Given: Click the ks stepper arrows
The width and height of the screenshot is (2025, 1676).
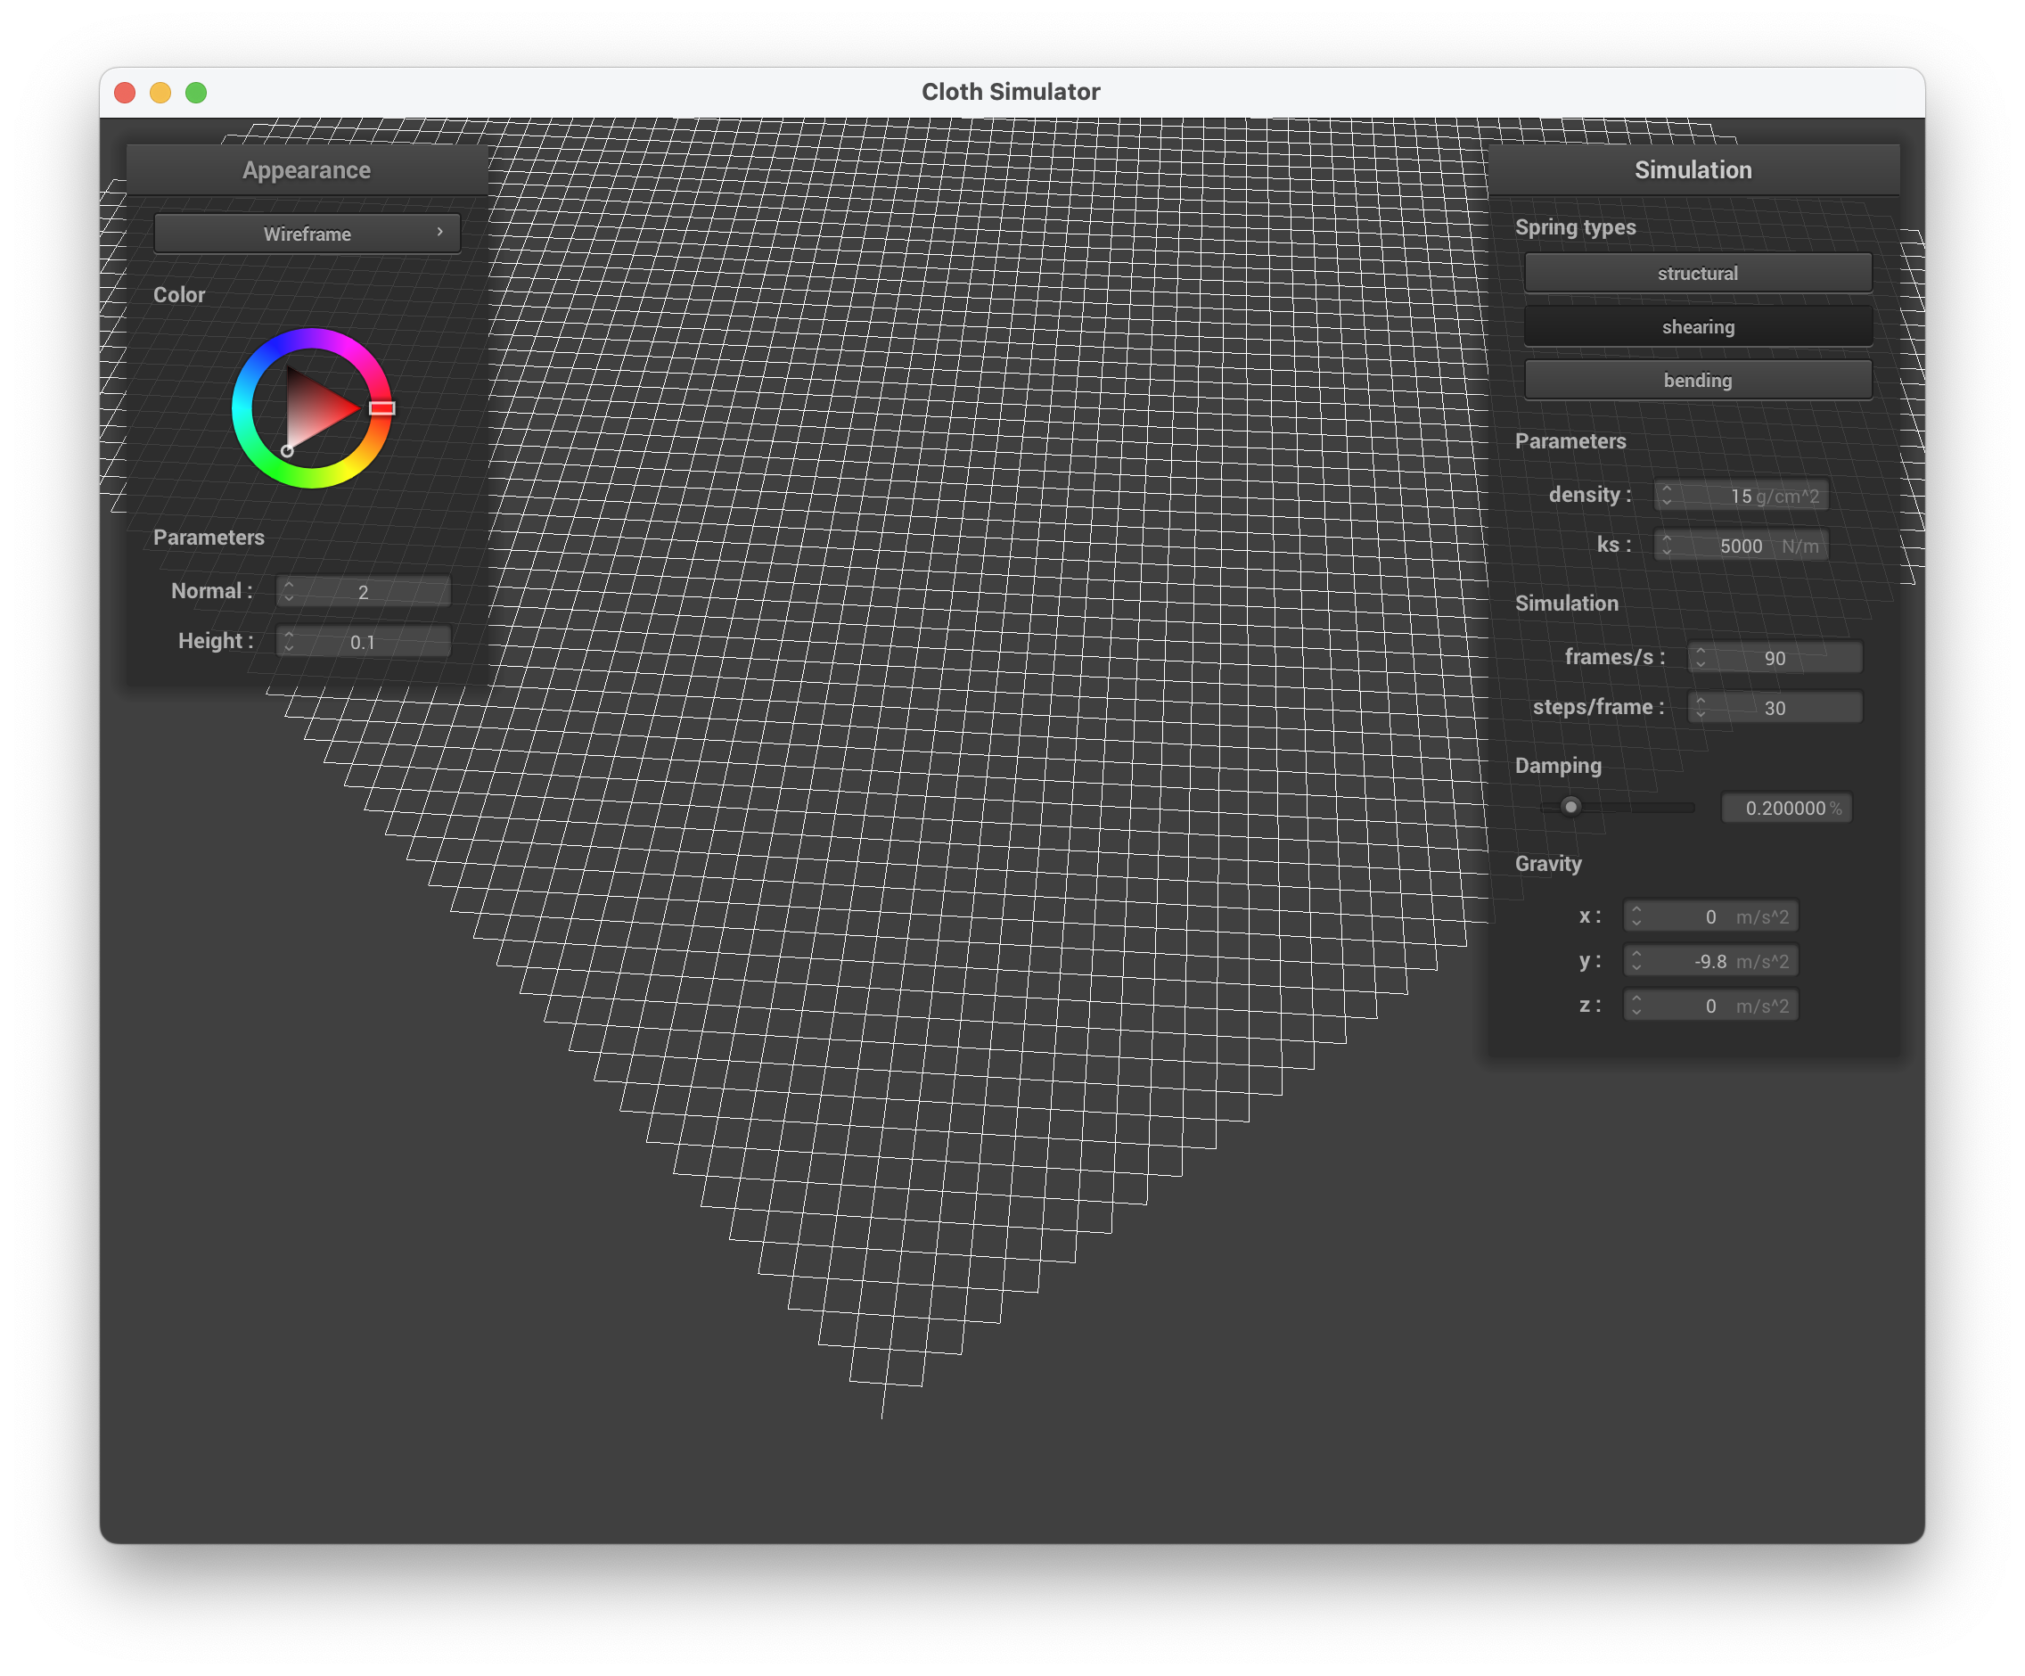Looking at the screenshot, I should [x=1667, y=546].
